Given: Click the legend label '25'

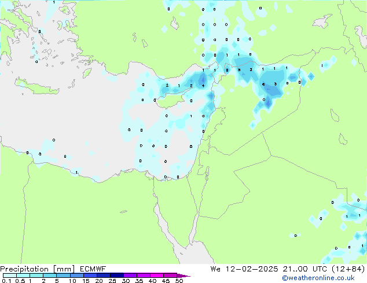Looking at the screenshot, I should pos(112,281).
